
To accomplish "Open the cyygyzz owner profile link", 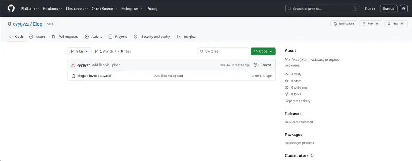I will pos(21,24).
